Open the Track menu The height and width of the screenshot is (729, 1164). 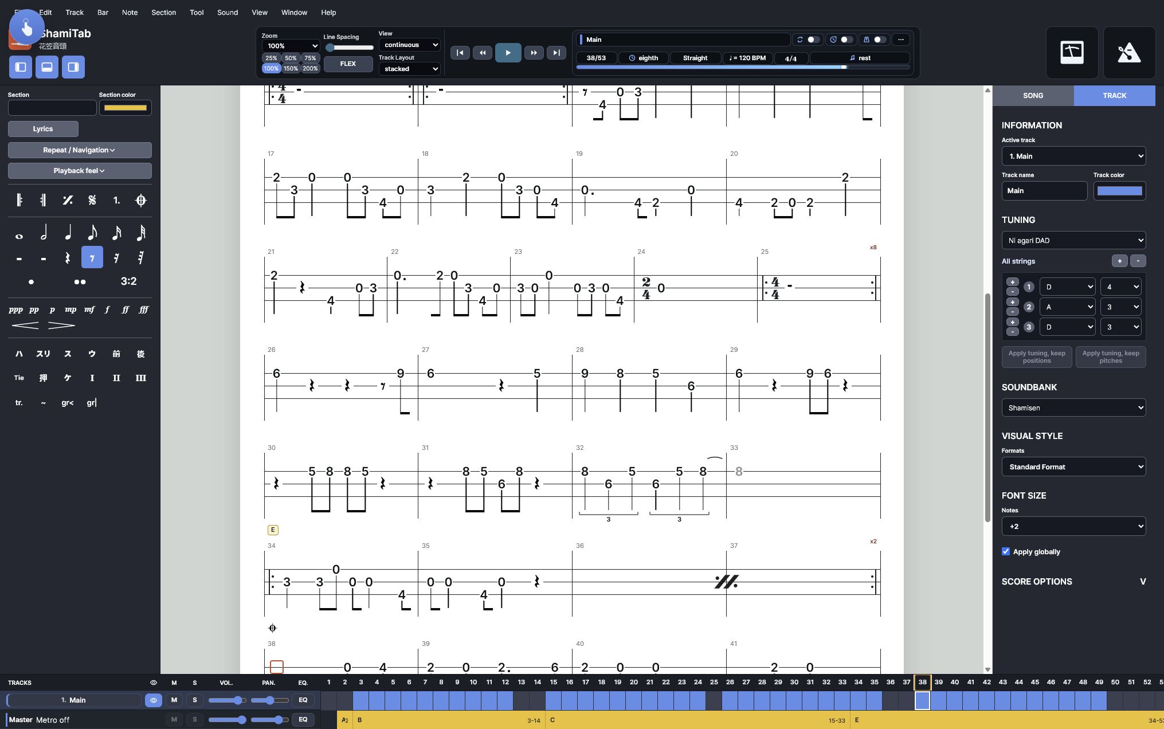(75, 12)
